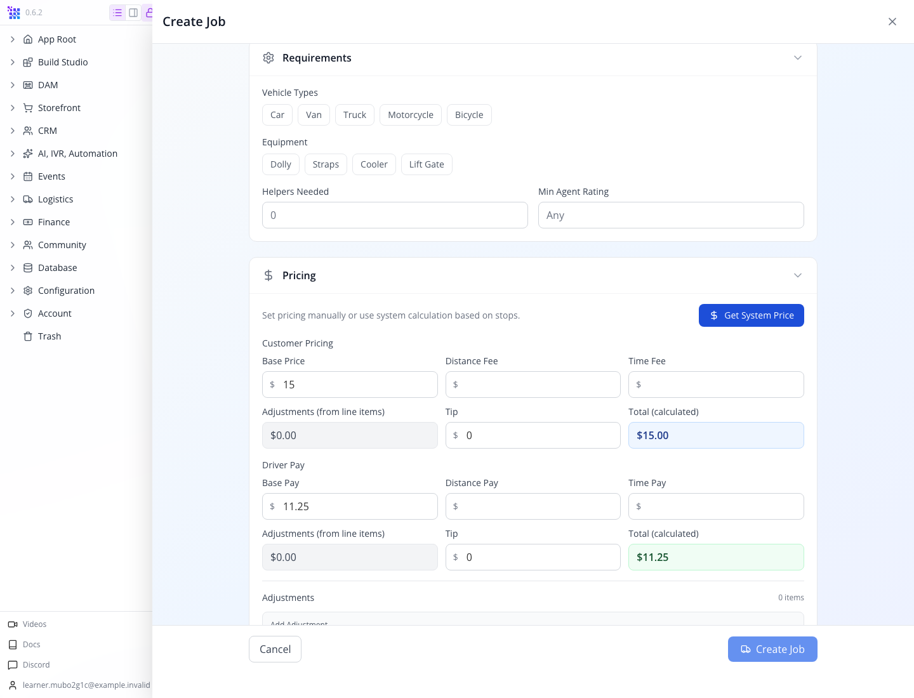Screen dimensions: 914x698
Task: Click the Storefront cart icon
Action: coord(28,108)
